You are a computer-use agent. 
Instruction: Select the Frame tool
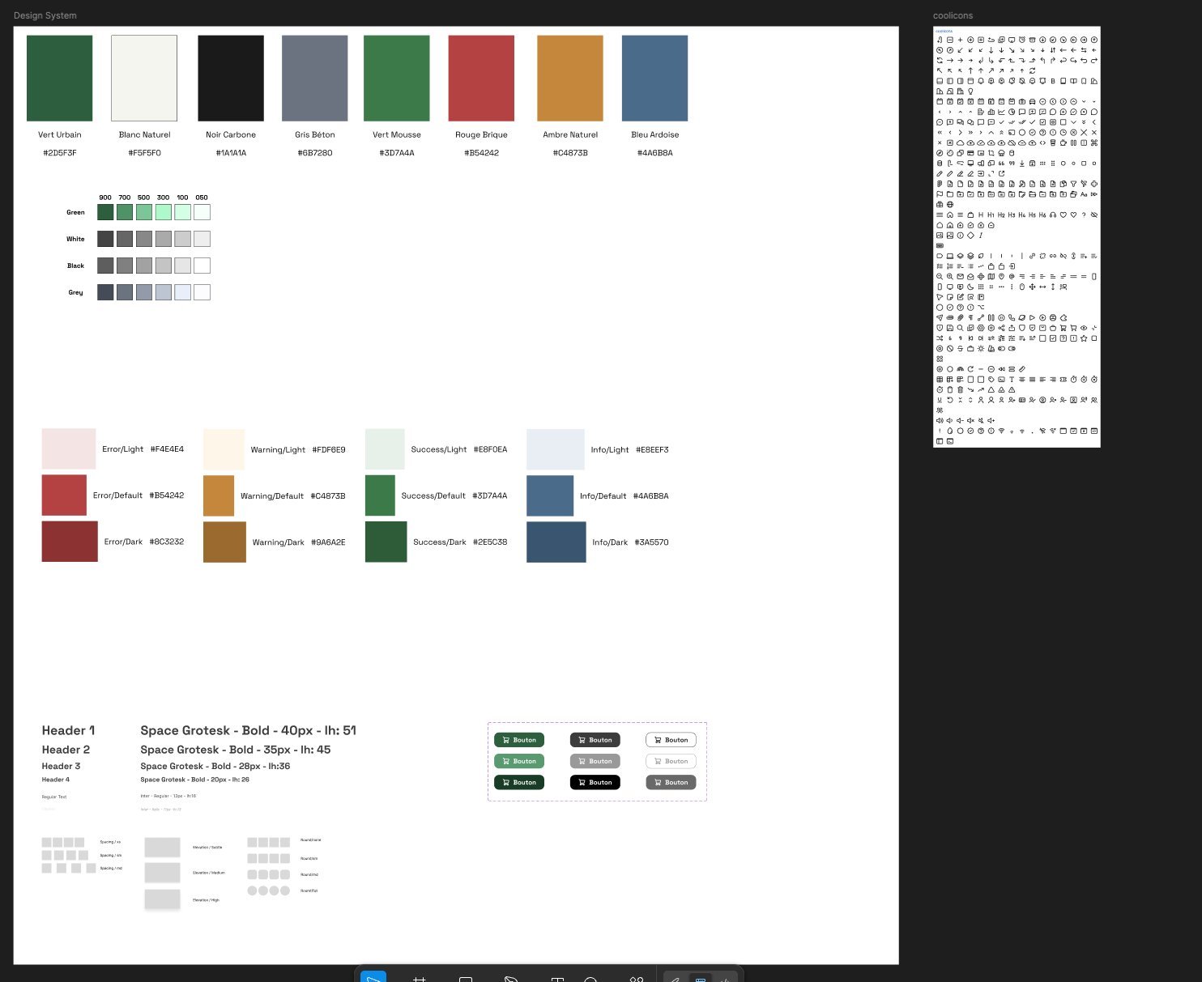click(420, 977)
